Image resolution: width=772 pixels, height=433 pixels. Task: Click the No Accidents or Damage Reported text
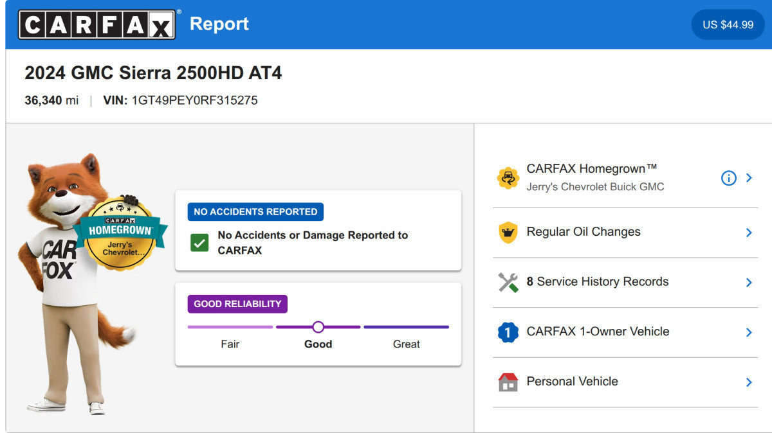313,243
